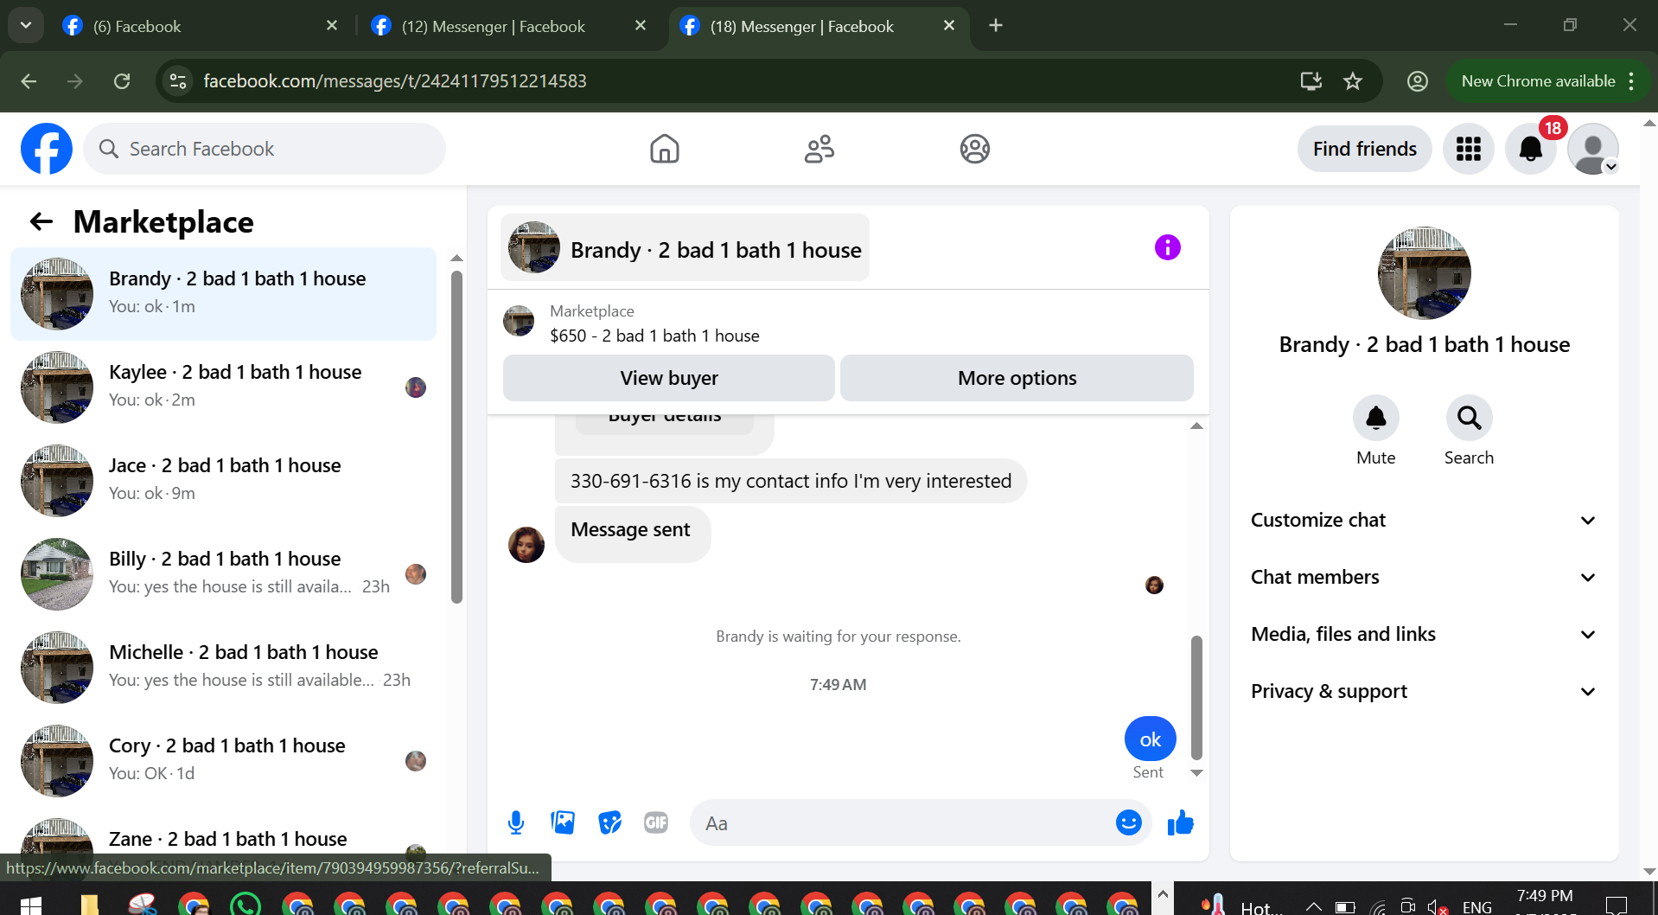The image size is (1658, 915).
Task: Click the Facebook logo icon
Action: (47, 149)
